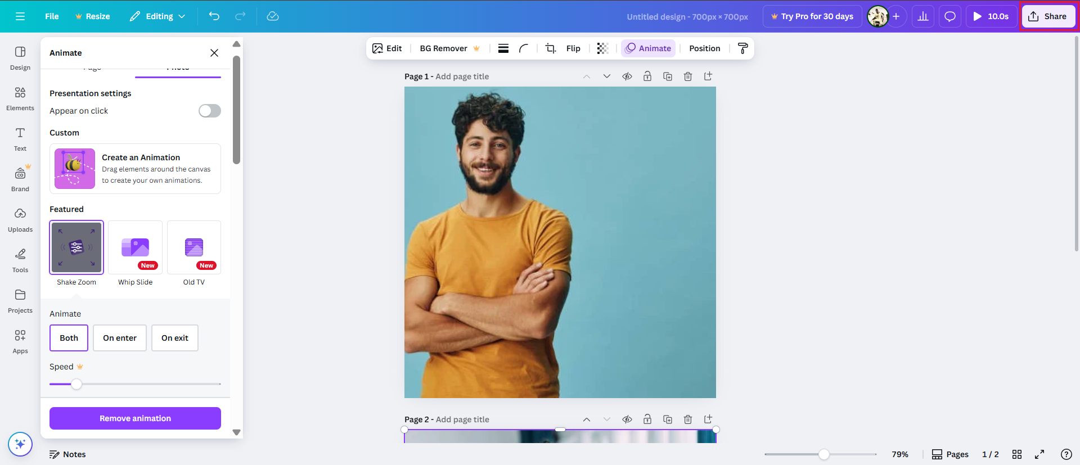The image size is (1080, 465).
Task: Open the 79% zoom level menu
Action: 900,454
